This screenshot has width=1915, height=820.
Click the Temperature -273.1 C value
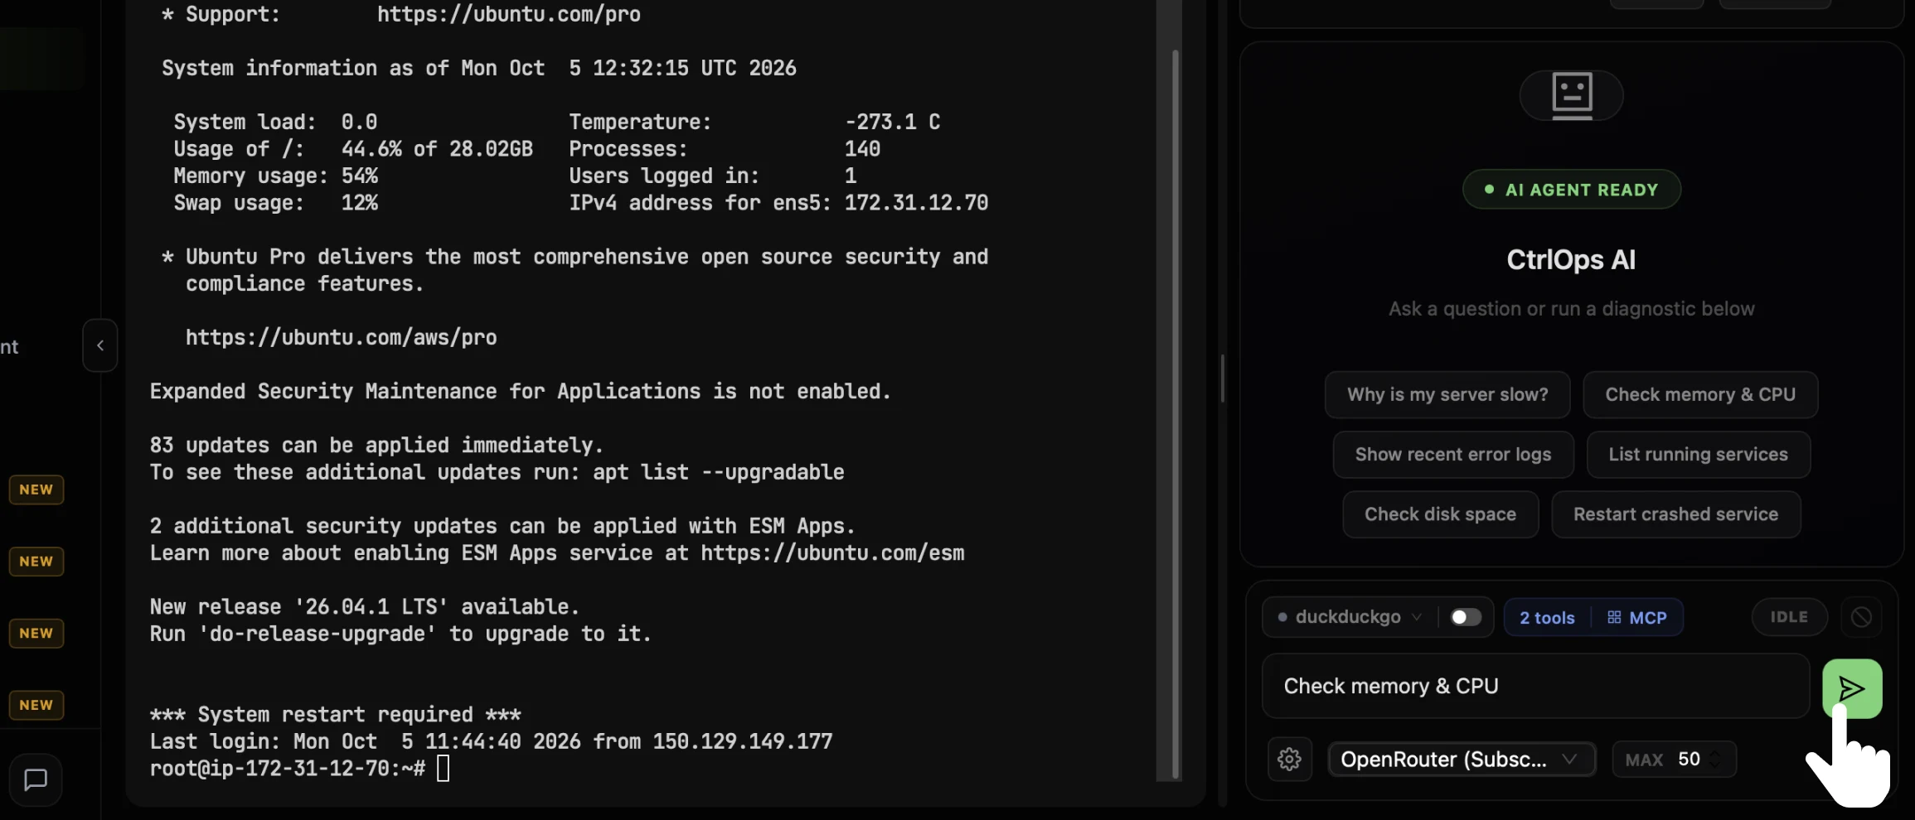892,122
